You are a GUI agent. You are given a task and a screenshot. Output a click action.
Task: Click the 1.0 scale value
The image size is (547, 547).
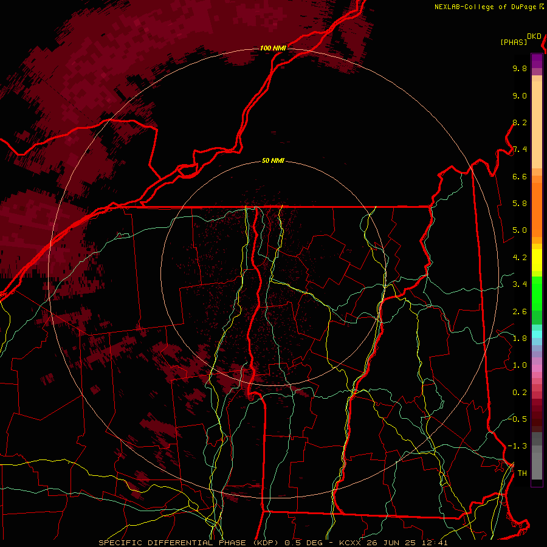[x=520, y=365]
